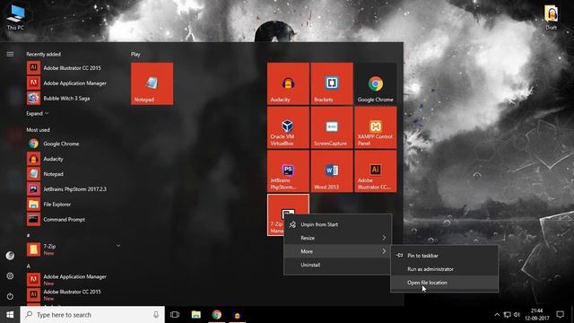
Task: Open the clock showing 21:44
Action: pos(536,315)
